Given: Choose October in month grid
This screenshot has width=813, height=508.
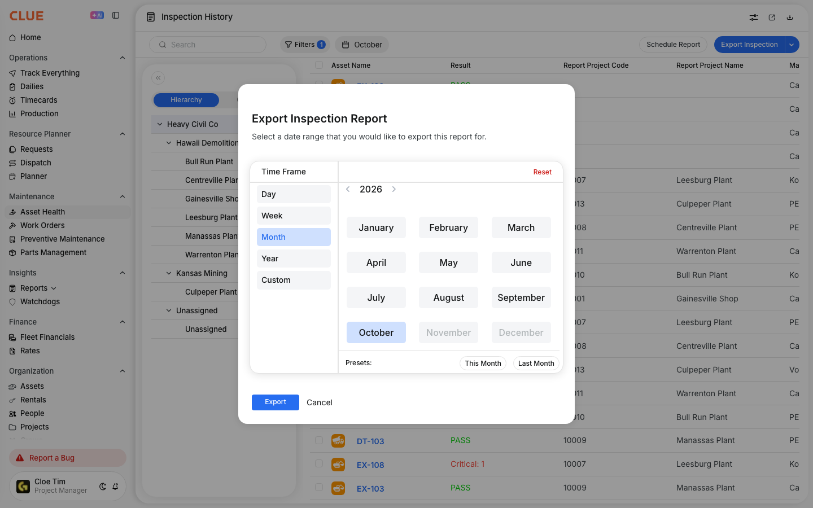Looking at the screenshot, I should [x=376, y=332].
